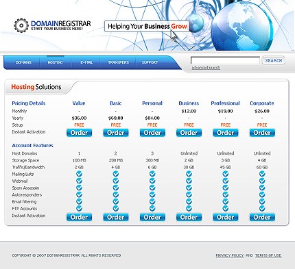The image size is (295, 269).
Task: Open the Transfers menu item
Action: point(119,62)
